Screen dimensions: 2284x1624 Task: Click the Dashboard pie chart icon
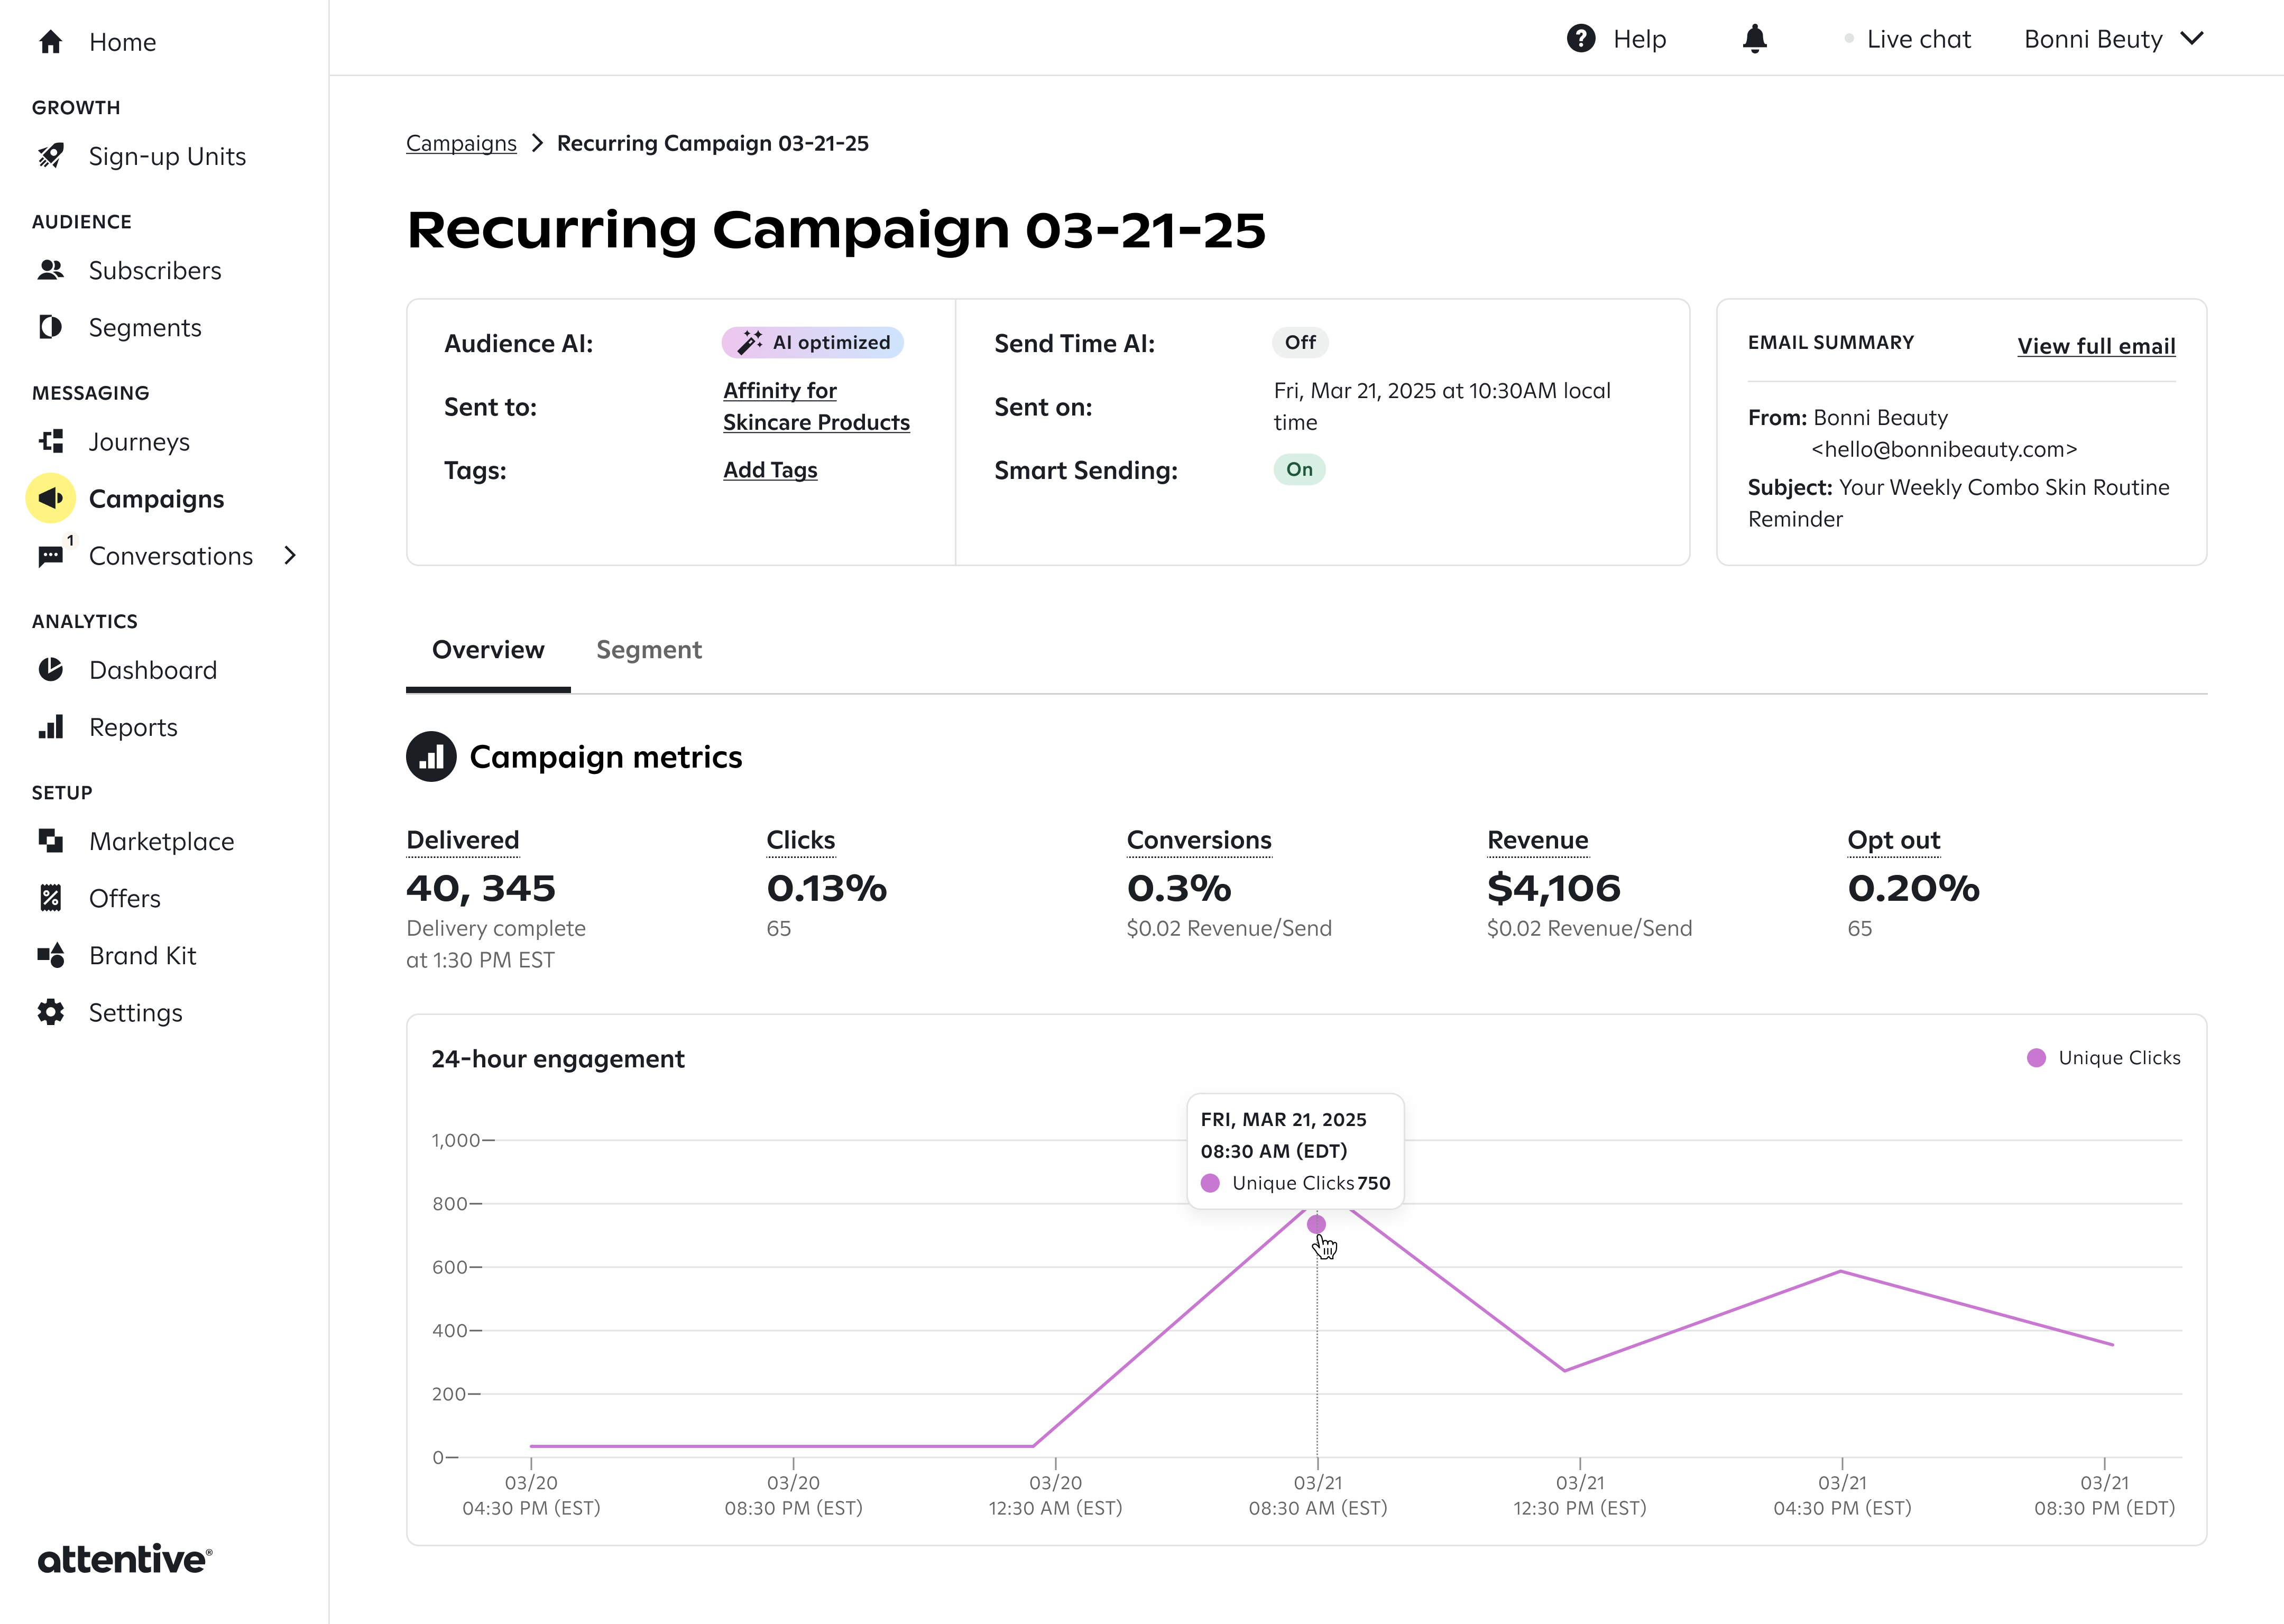[51, 669]
